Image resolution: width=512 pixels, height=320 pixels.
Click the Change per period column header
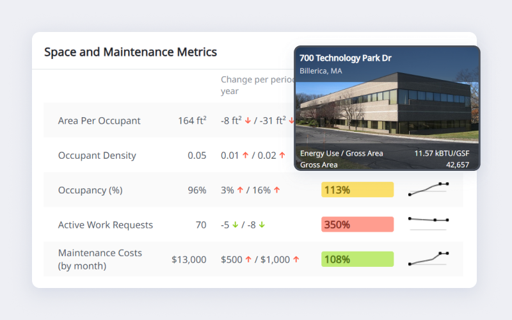coord(257,85)
